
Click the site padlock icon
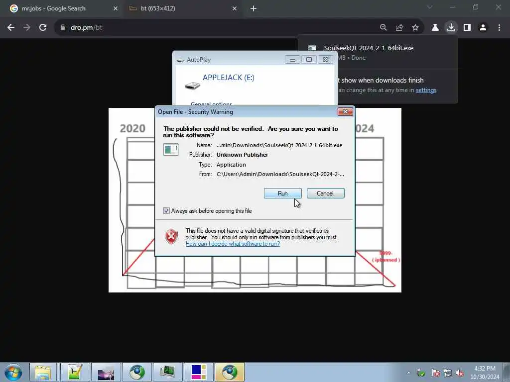[x=63, y=28]
